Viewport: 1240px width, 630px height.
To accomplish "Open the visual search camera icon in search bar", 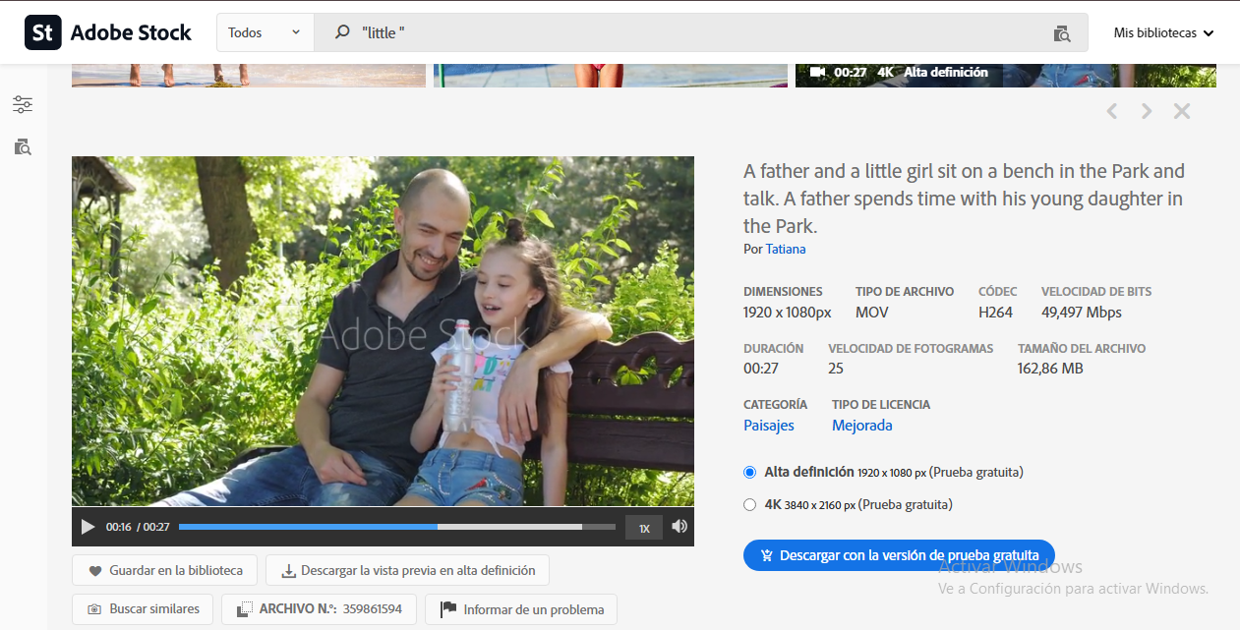I will 1061,33.
